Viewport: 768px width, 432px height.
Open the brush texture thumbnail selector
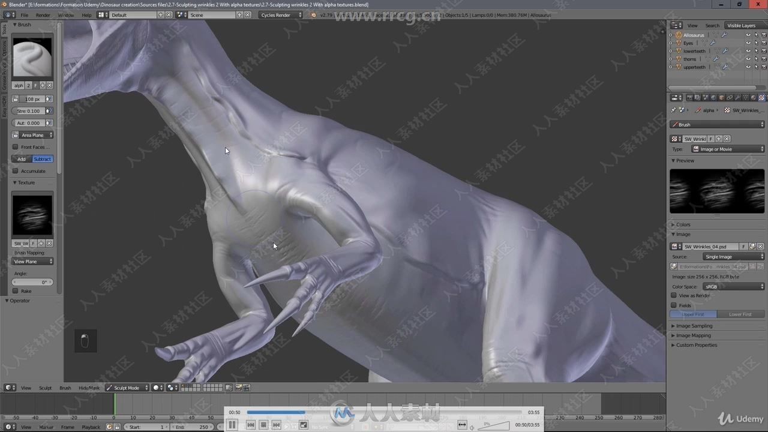pos(32,214)
